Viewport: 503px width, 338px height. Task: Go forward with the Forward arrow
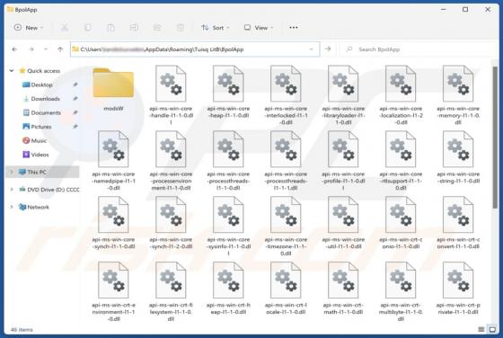[31, 49]
